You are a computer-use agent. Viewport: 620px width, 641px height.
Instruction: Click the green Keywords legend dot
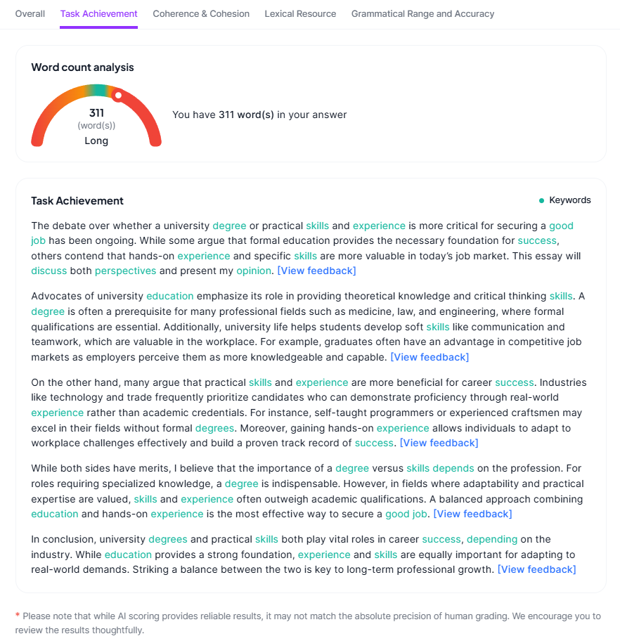tap(541, 201)
